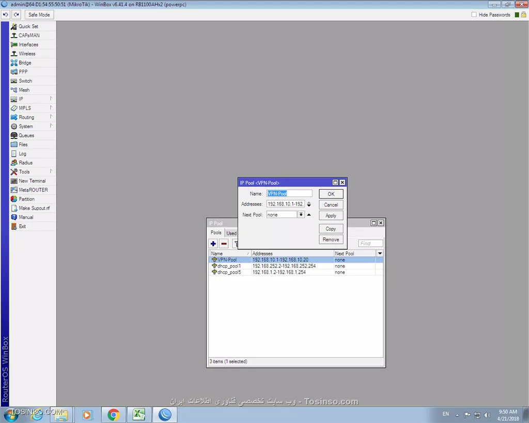
Task: Launch New Terminal from sidebar
Action: point(33,181)
